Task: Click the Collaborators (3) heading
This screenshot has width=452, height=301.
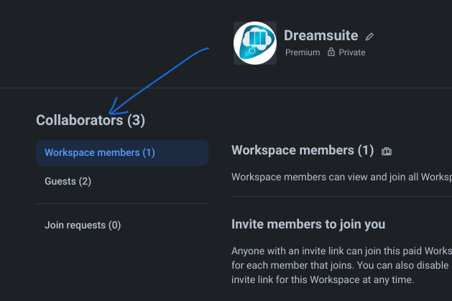Action: click(91, 121)
